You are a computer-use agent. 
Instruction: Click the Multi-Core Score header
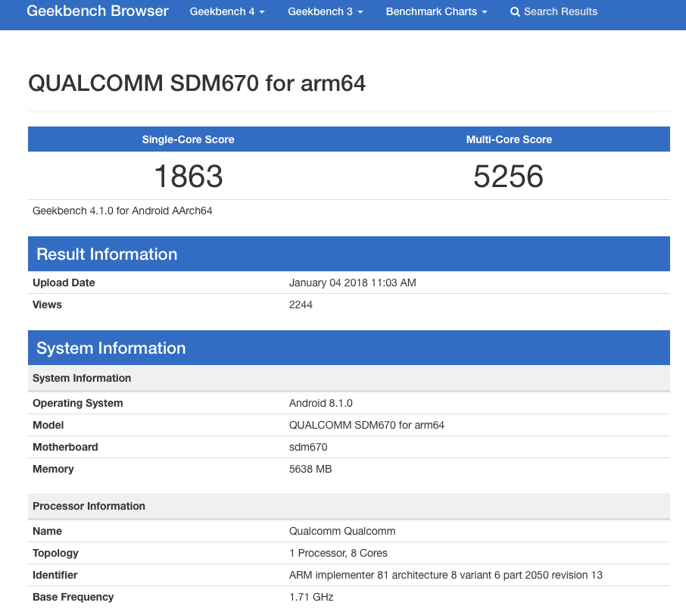[509, 139]
